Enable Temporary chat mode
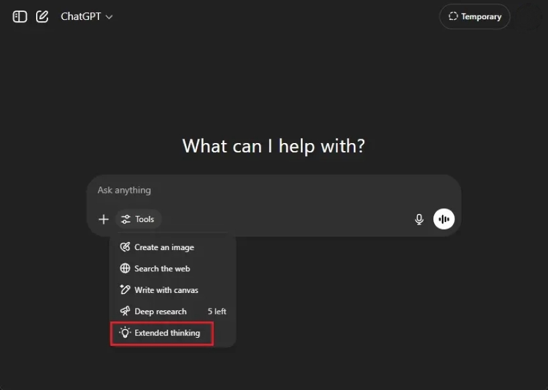This screenshot has width=548, height=390. 475,17
